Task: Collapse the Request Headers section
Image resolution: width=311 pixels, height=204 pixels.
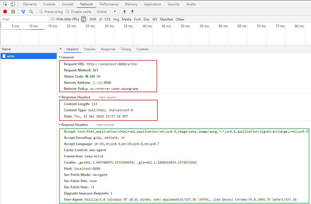Action: [59, 125]
